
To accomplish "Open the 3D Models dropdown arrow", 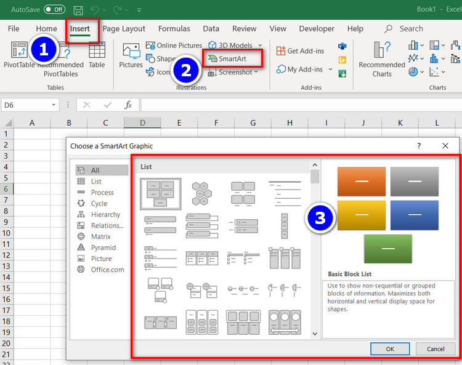I will (260, 46).
